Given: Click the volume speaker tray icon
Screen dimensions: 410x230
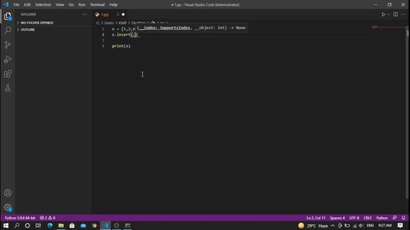Looking at the screenshot, I should click(x=361, y=226).
